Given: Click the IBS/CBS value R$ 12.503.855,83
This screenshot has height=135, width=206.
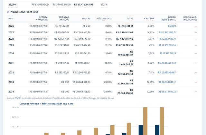Looking at the screenshot, I should (81, 72).
